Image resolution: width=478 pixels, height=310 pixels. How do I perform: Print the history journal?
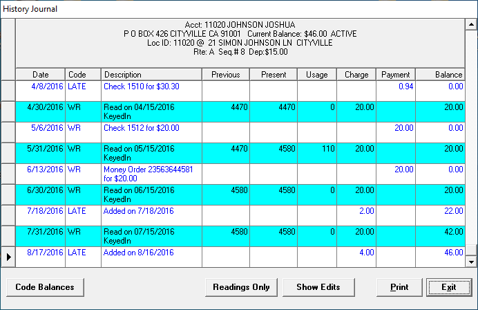click(x=399, y=287)
